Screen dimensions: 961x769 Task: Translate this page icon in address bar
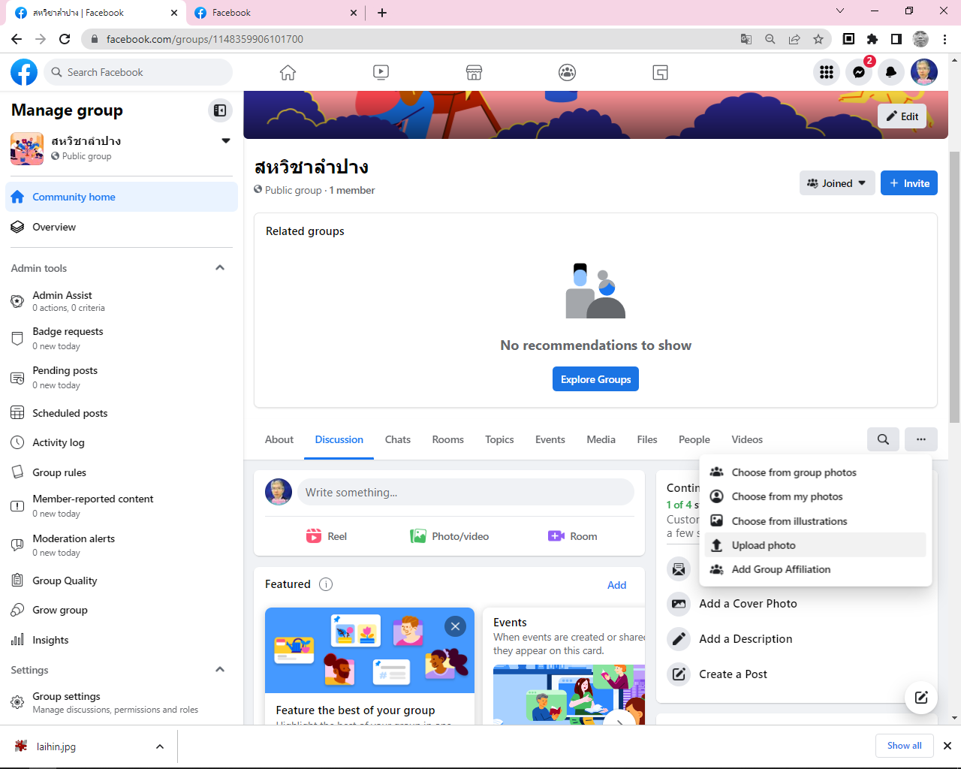point(746,39)
